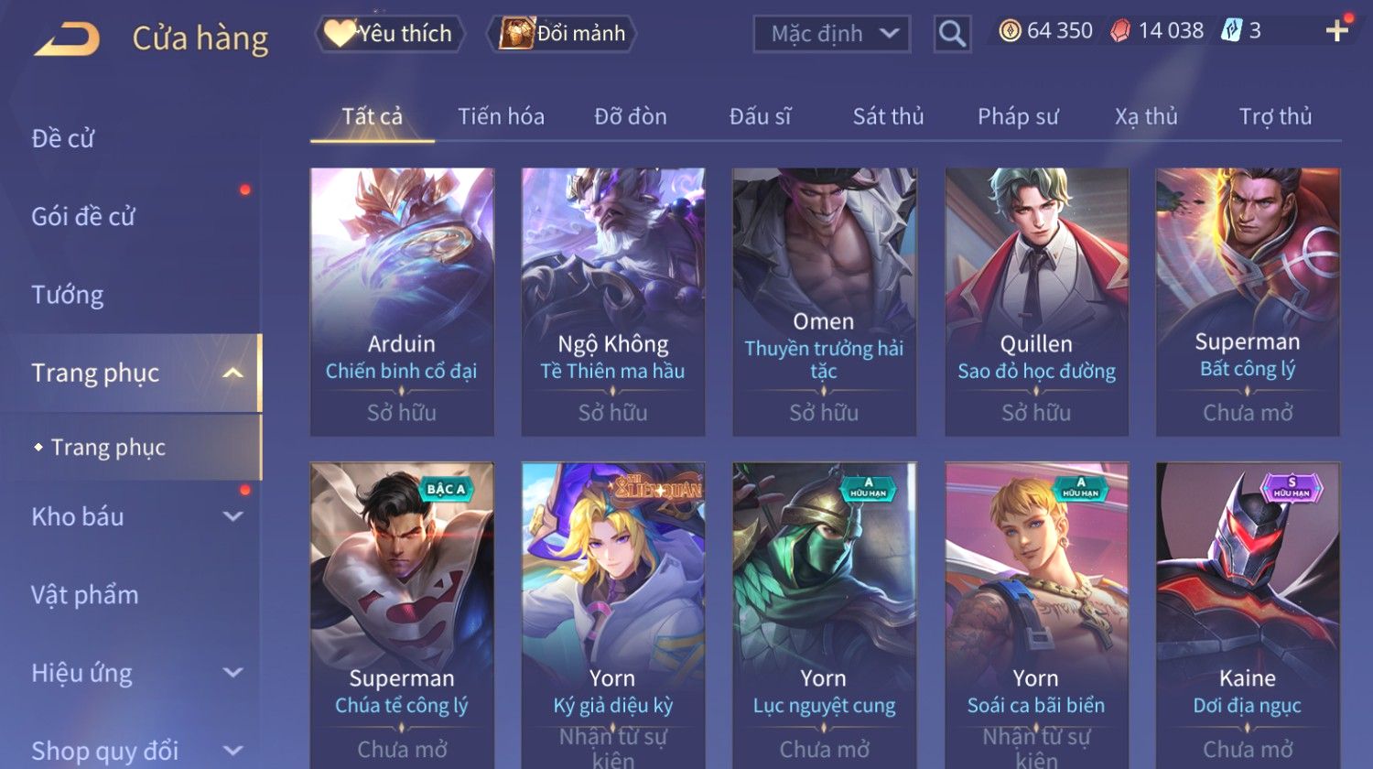Open the Mặc định sort dropdown
The height and width of the screenshot is (769, 1373).
coord(832,34)
